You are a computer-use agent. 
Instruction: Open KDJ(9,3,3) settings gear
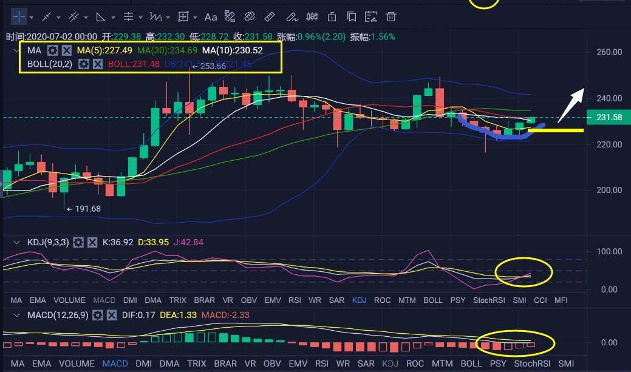click(x=78, y=242)
